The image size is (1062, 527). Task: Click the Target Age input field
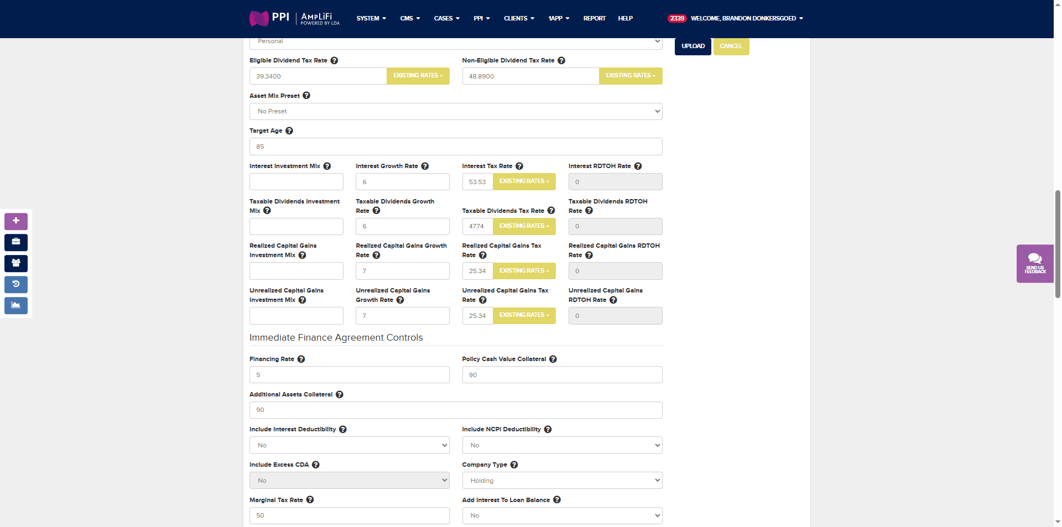coord(456,147)
